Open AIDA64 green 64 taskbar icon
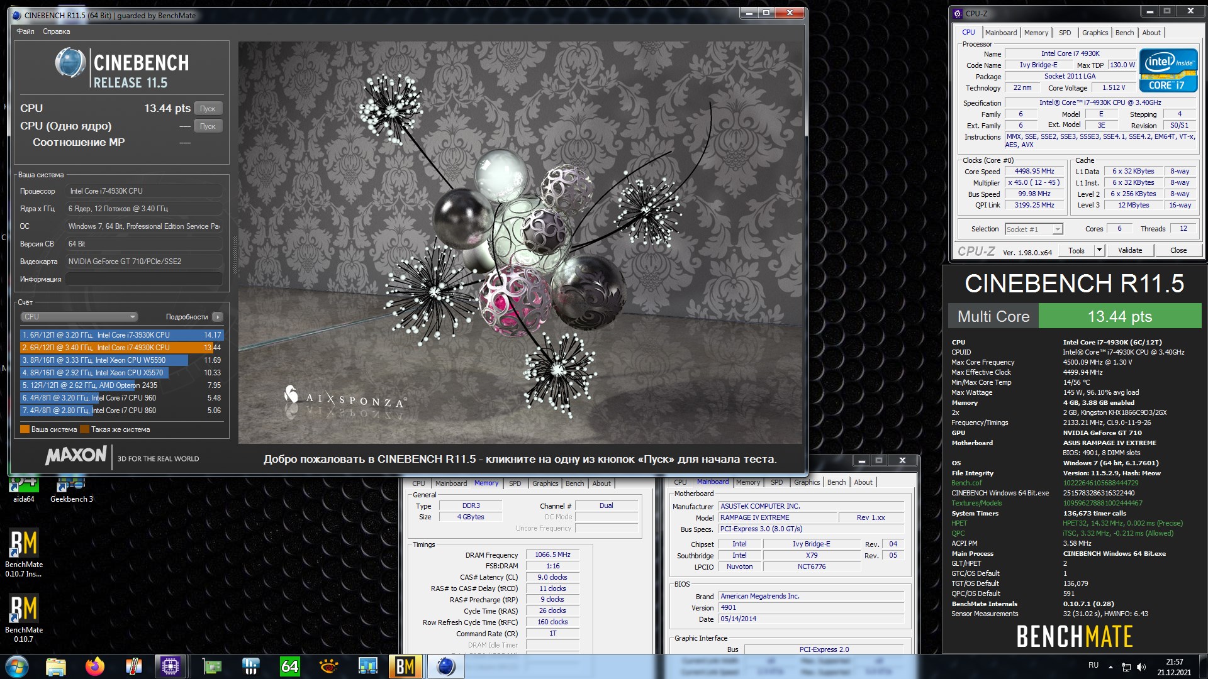The image size is (1208, 679). pyautogui.click(x=289, y=666)
